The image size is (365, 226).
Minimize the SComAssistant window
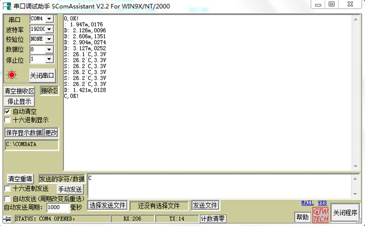point(318,5)
